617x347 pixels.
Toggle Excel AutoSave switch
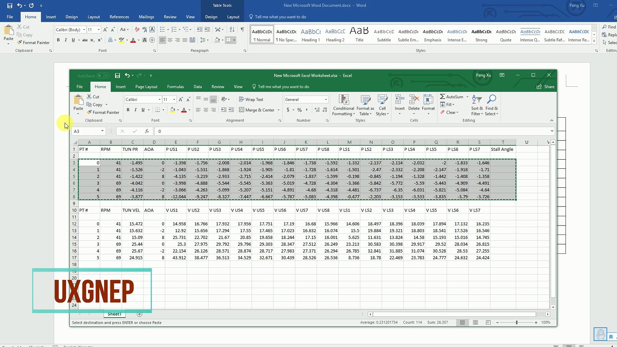103,76
